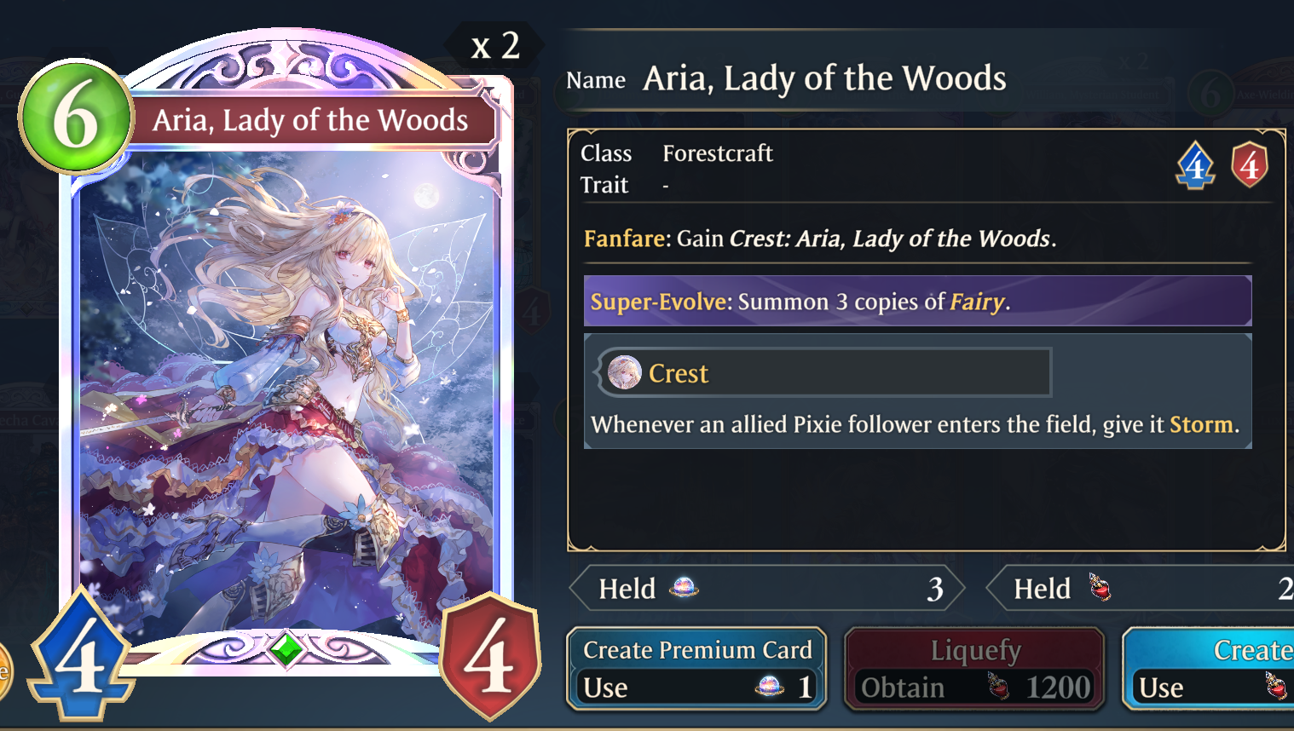The image size is (1294, 731).
Task: Click the red defense 4 shield on card
Action: 489,657
